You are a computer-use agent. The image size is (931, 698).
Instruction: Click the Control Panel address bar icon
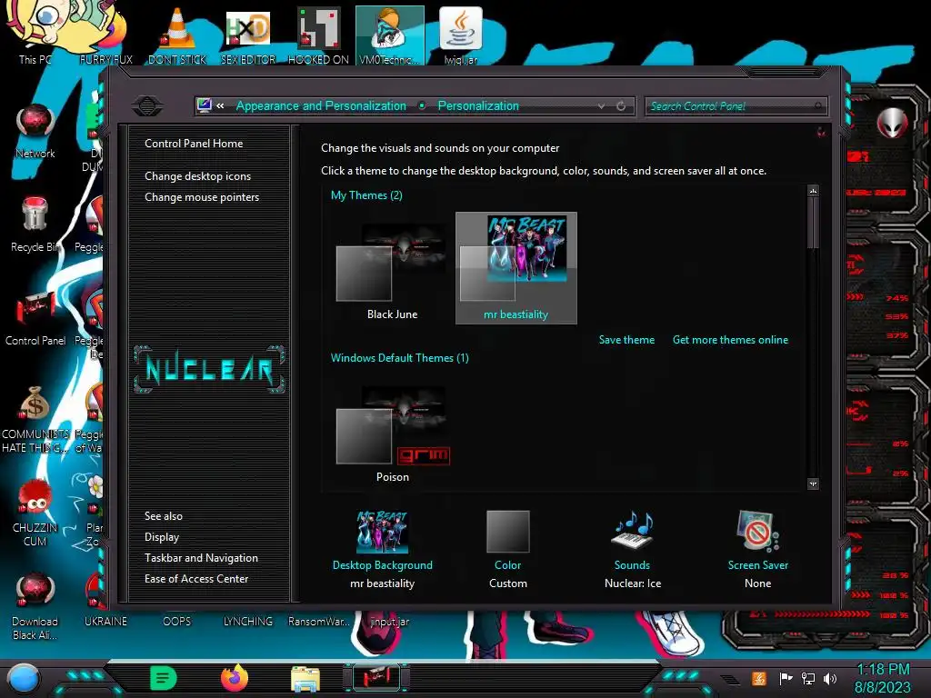click(x=205, y=105)
